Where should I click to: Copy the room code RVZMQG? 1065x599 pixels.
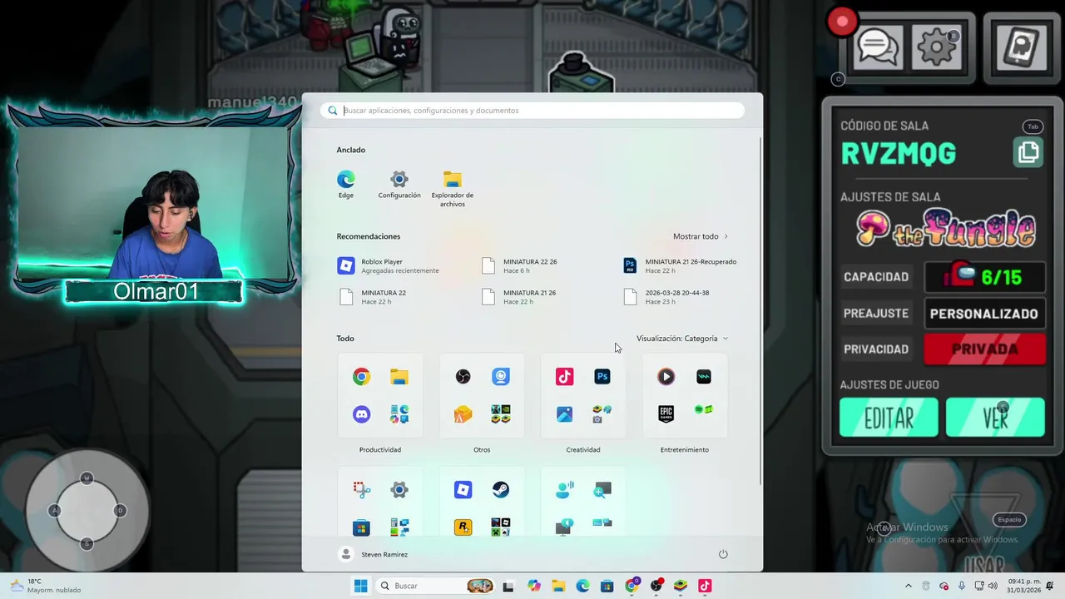(x=1028, y=152)
